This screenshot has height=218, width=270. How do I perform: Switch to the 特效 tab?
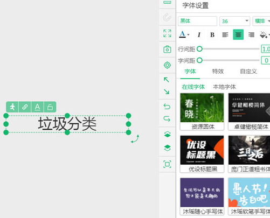click(x=218, y=72)
